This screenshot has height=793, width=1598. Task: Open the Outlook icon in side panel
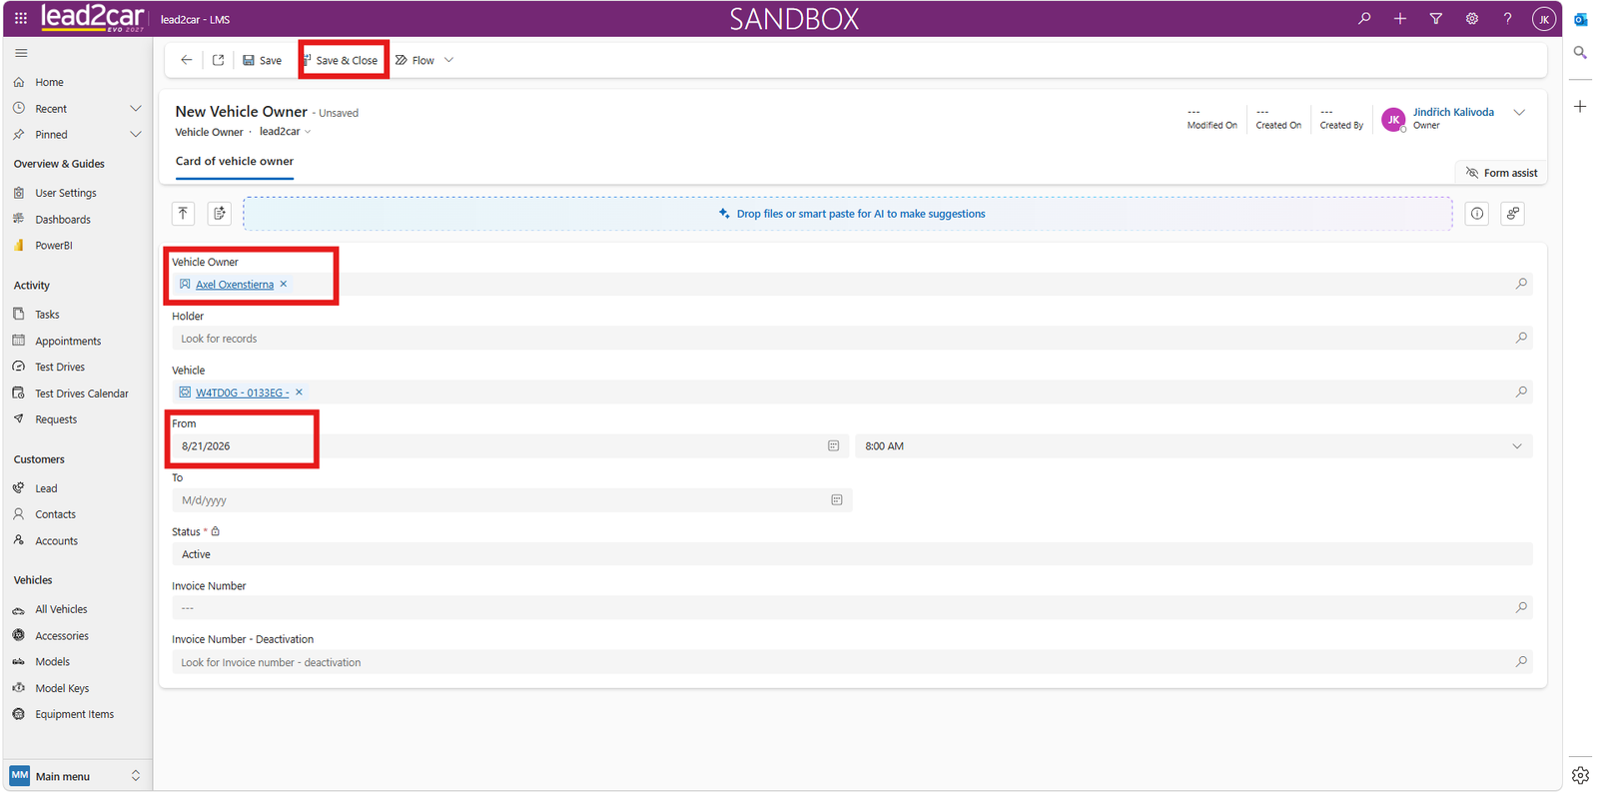1580,19
